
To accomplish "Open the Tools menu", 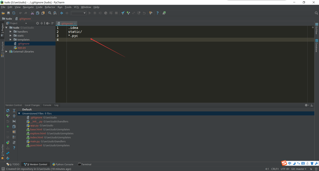I will [x=68, y=7].
